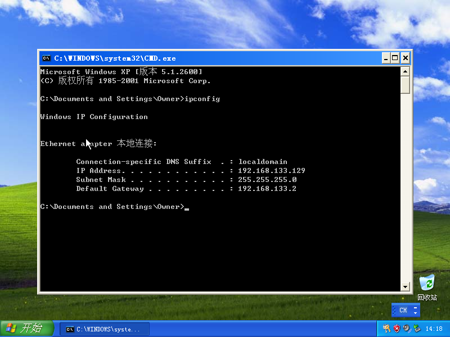Screen dimensions: 450x337
Task: Click default gateway 192.168.133.2
Action: coord(267,189)
